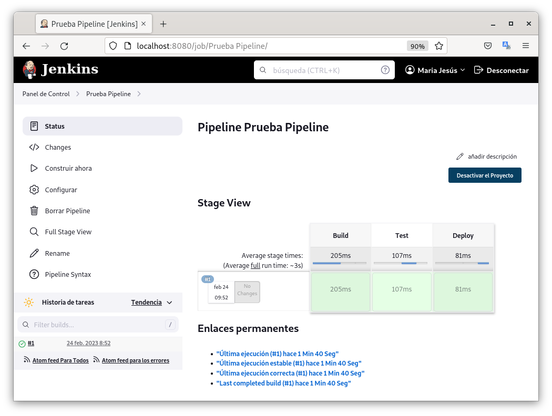Open the Firefox bookmark star icon
This screenshot has height=416, width=552.
coord(438,46)
